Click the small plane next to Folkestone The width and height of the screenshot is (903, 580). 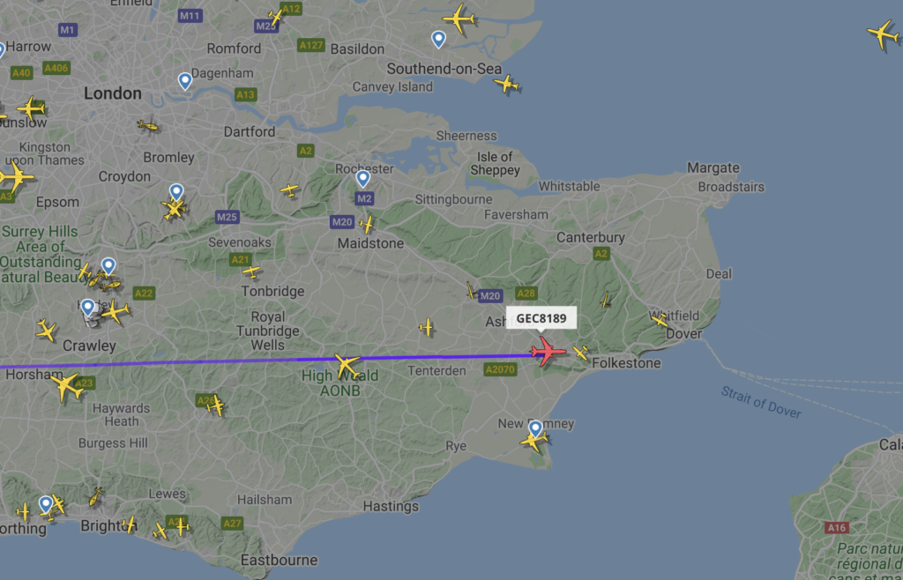(580, 353)
